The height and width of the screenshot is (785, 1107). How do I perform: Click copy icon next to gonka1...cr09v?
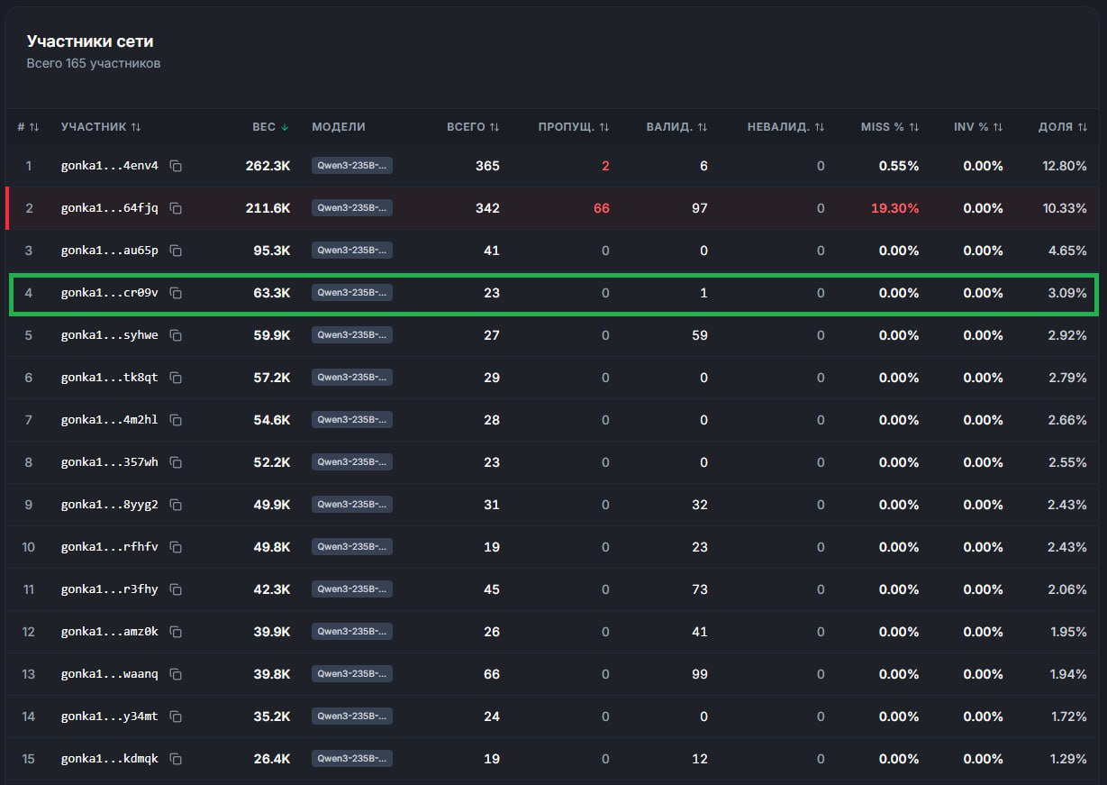176,293
